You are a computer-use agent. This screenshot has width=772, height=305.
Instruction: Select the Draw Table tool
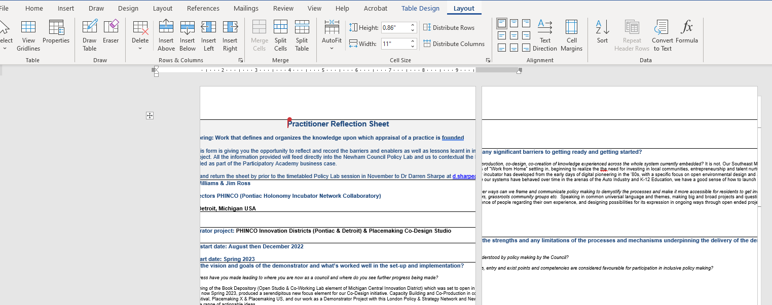(90, 35)
